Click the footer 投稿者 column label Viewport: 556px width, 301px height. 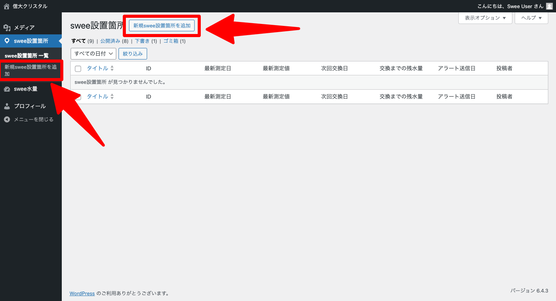click(x=505, y=97)
